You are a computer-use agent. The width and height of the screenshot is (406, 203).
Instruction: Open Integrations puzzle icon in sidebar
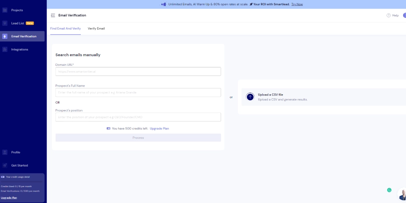(x=5, y=50)
